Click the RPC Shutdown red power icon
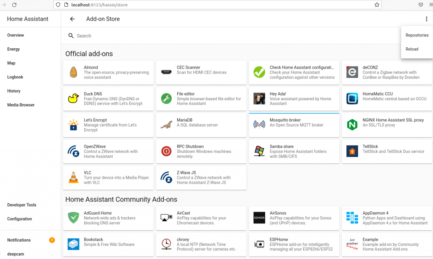The height and width of the screenshot is (259, 433). tap(166, 151)
